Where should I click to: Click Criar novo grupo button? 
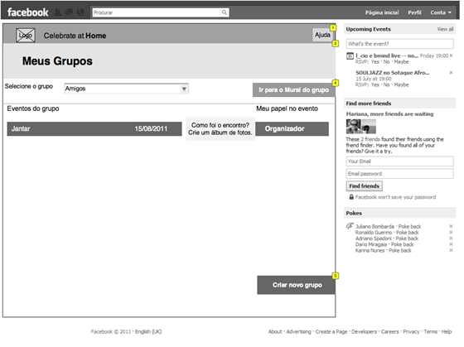tap(297, 285)
